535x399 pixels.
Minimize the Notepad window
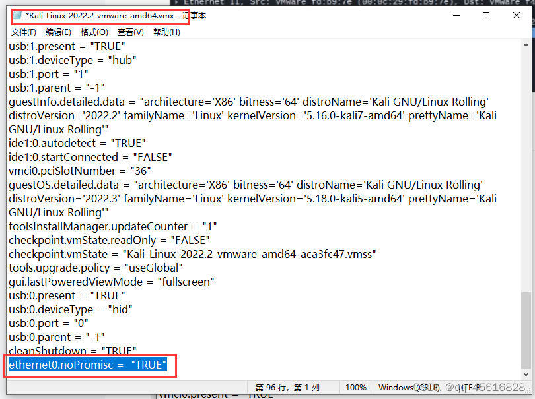coord(456,15)
